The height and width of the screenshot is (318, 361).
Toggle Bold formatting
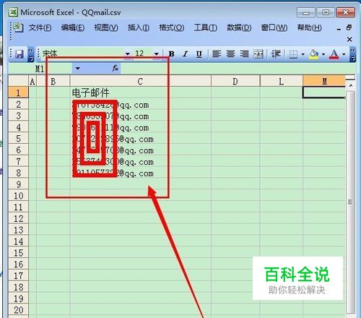[171, 53]
